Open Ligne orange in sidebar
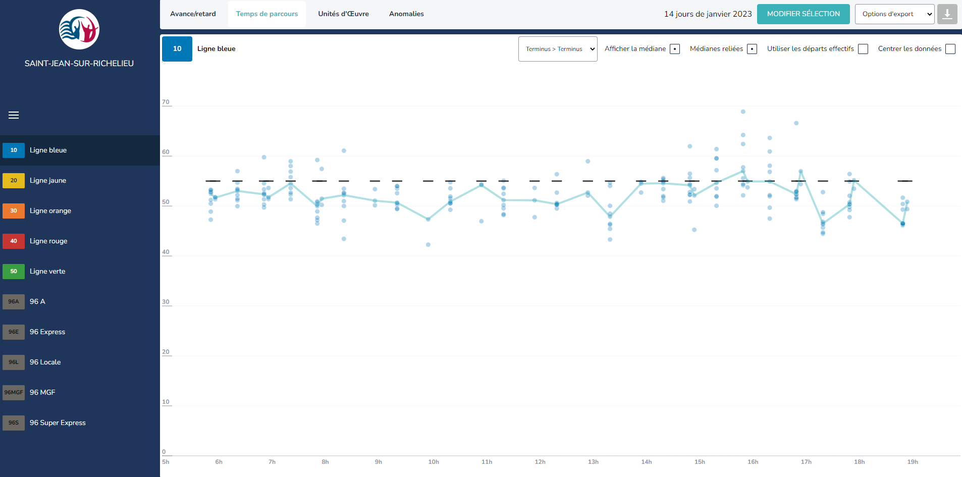The image size is (962, 477). click(80, 211)
